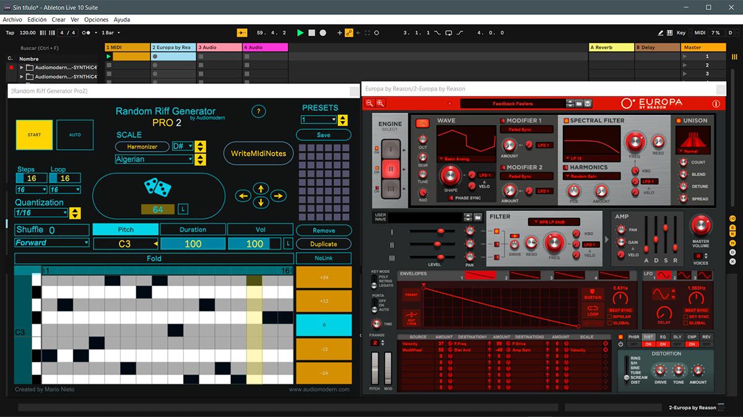Open the Forward direction dropdown

click(x=52, y=243)
